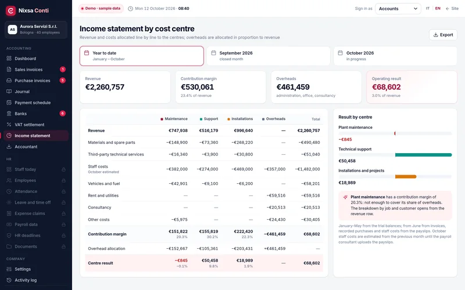This screenshot has width=465, height=290.
Task: Click the Overheads €461,459 summary card
Action: [x=316, y=87]
